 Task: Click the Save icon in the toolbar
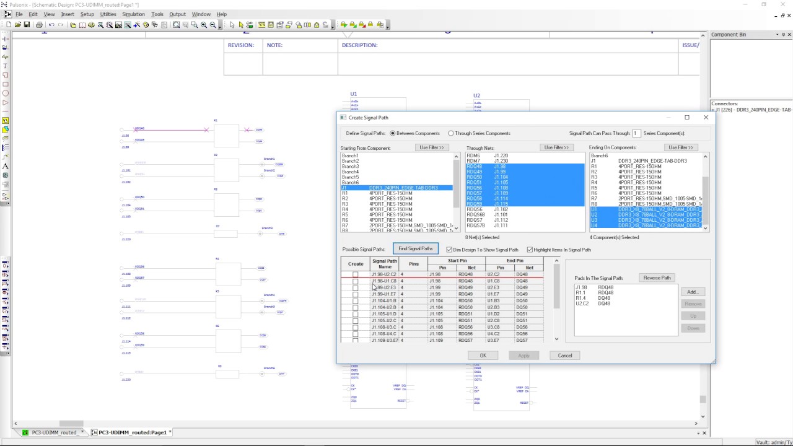(27, 25)
